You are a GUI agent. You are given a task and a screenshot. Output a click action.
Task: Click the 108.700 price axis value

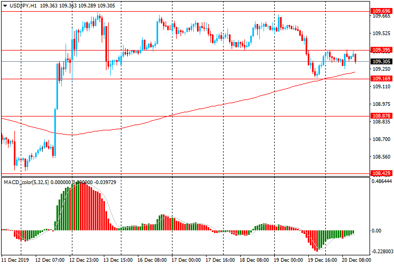pyautogui.click(x=381, y=139)
